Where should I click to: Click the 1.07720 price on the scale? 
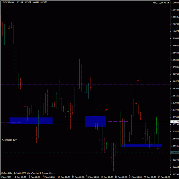175,110
